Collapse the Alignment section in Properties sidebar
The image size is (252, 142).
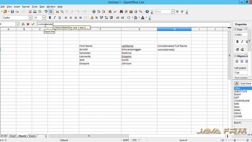[235, 56]
